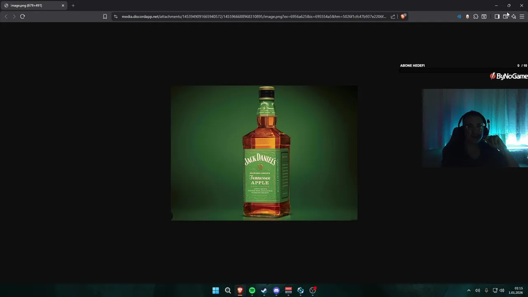Open site information icon in address bar
The height and width of the screenshot is (297, 528).
(115, 16)
